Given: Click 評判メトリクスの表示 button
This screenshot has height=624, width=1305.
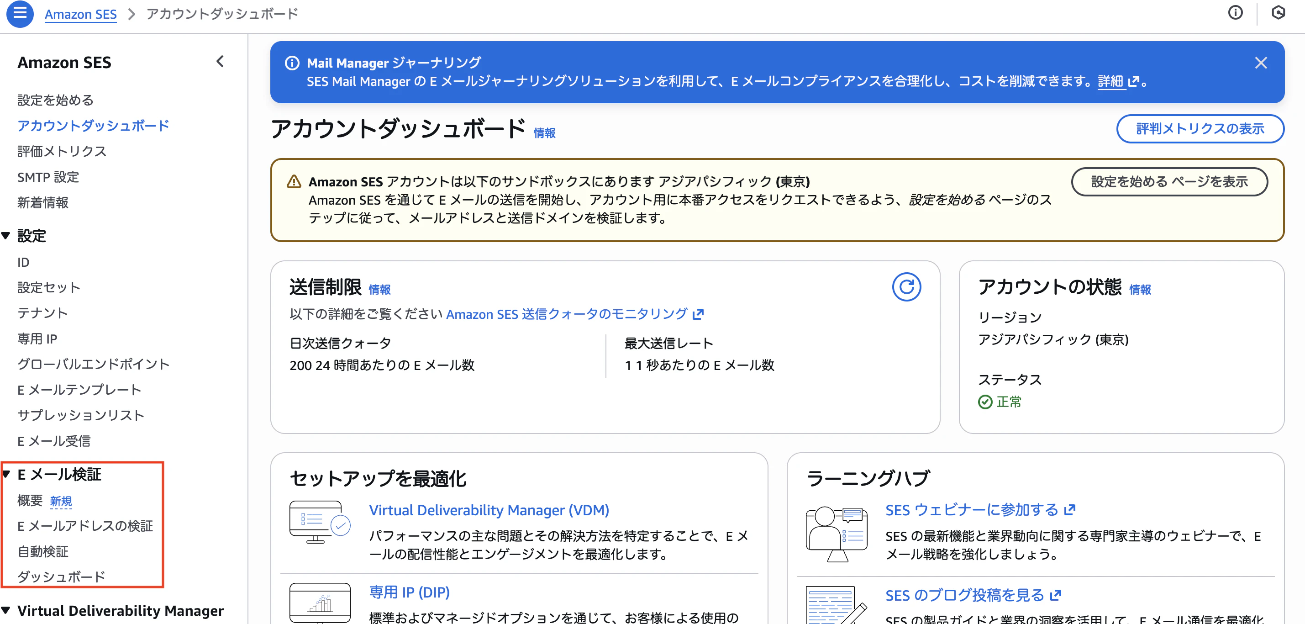Looking at the screenshot, I should click(1200, 129).
